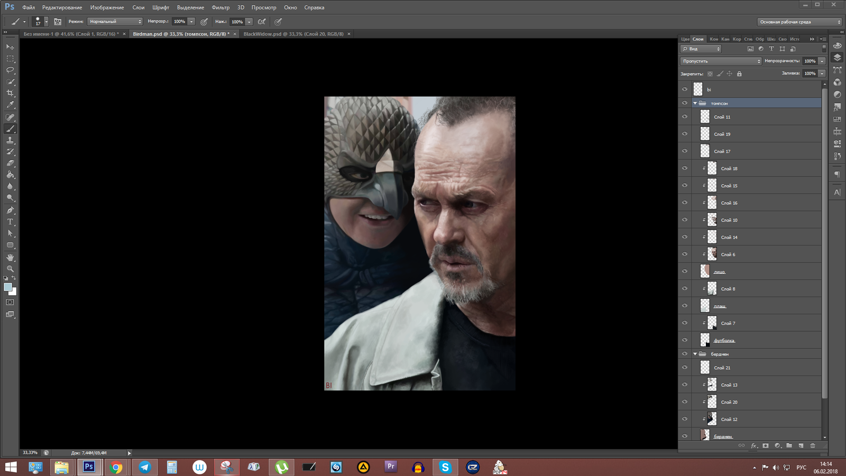Image resolution: width=846 pixels, height=476 pixels.
Task: Hide the футболка layer
Action: tap(685, 340)
